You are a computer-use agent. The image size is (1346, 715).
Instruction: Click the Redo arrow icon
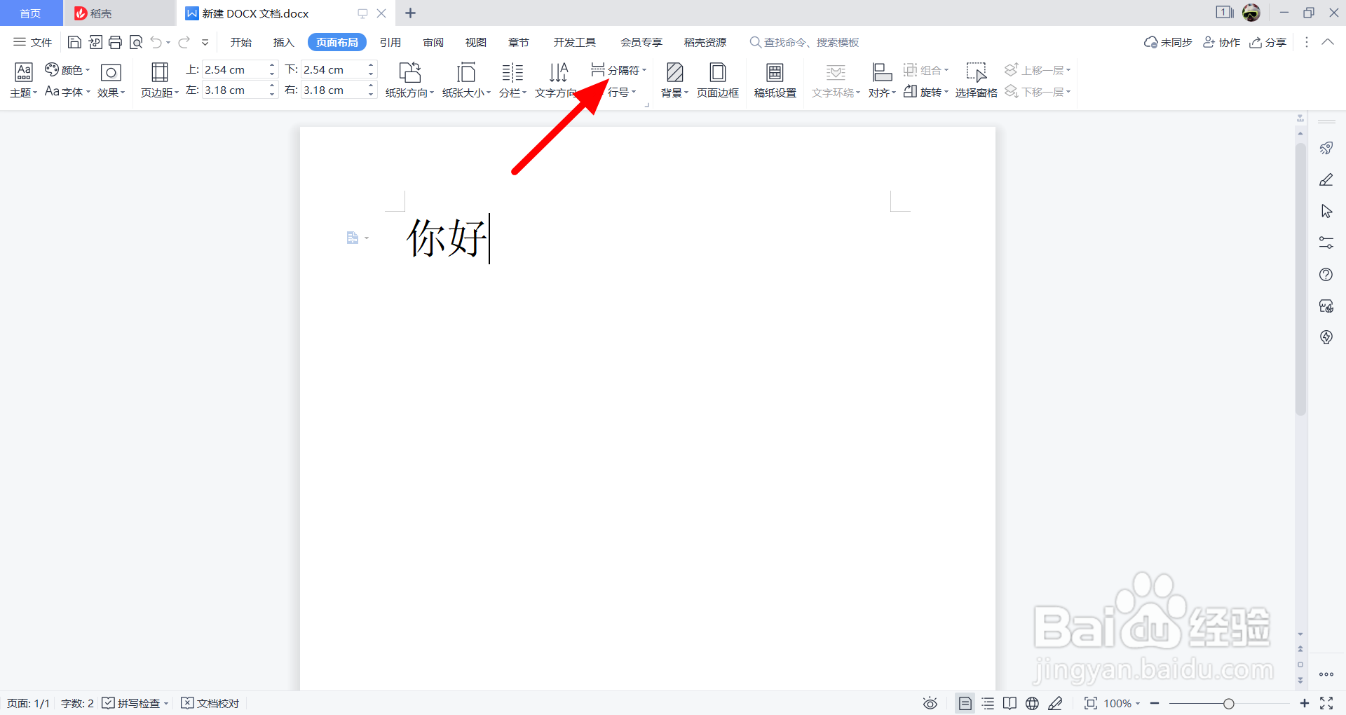point(184,42)
